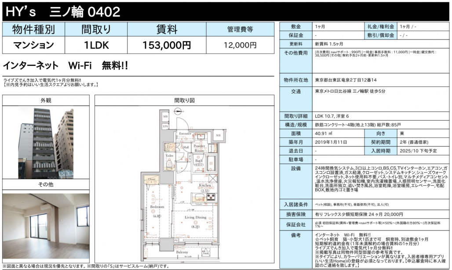Click the MB box right of Powder Room
452x270 pixels.
218,135
